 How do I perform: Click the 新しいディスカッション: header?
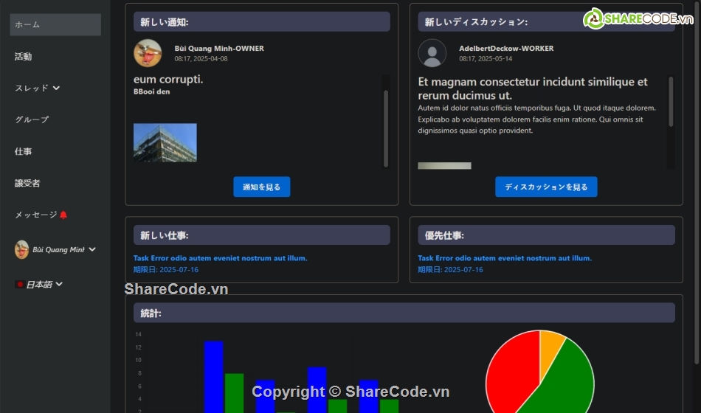(546, 21)
